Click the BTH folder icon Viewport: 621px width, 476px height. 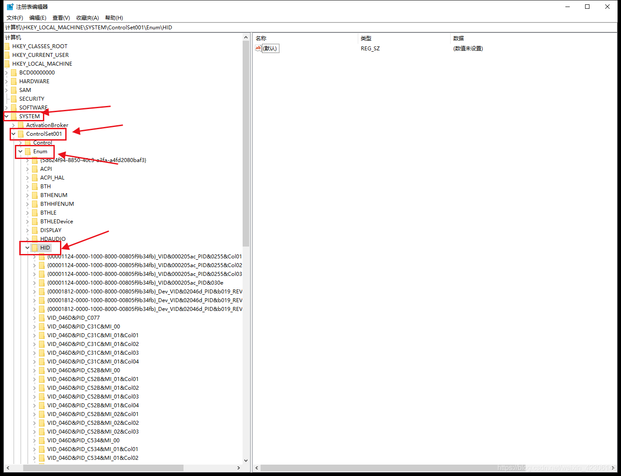[x=35, y=186]
